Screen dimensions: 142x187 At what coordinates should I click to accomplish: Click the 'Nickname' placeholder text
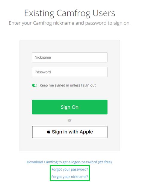coord(43,57)
